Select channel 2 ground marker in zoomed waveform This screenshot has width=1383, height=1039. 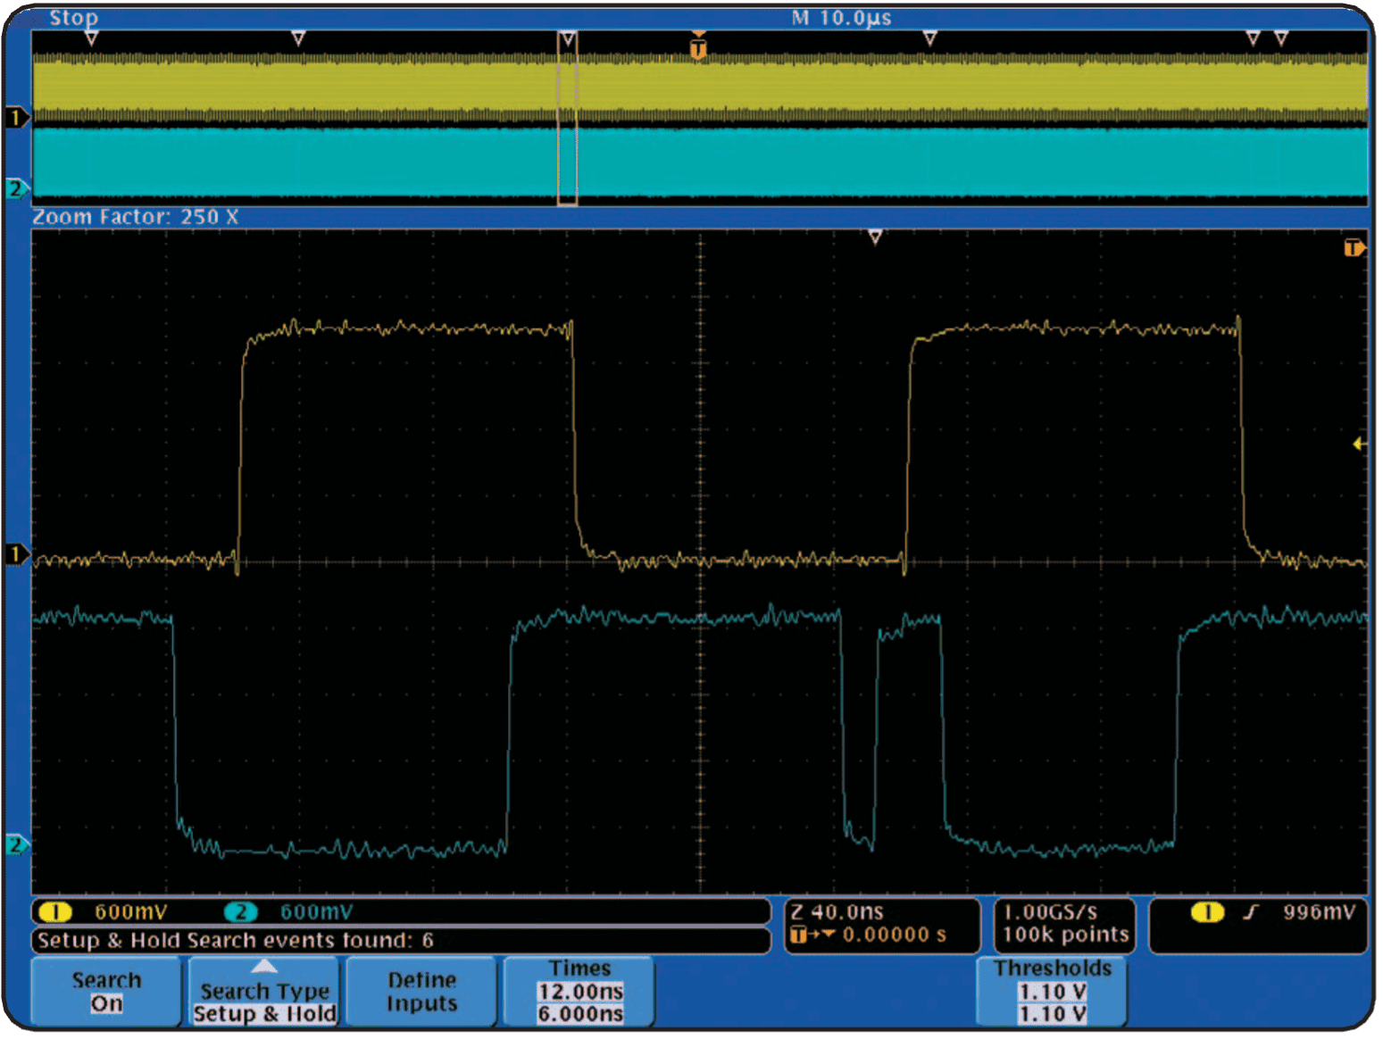tap(16, 844)
